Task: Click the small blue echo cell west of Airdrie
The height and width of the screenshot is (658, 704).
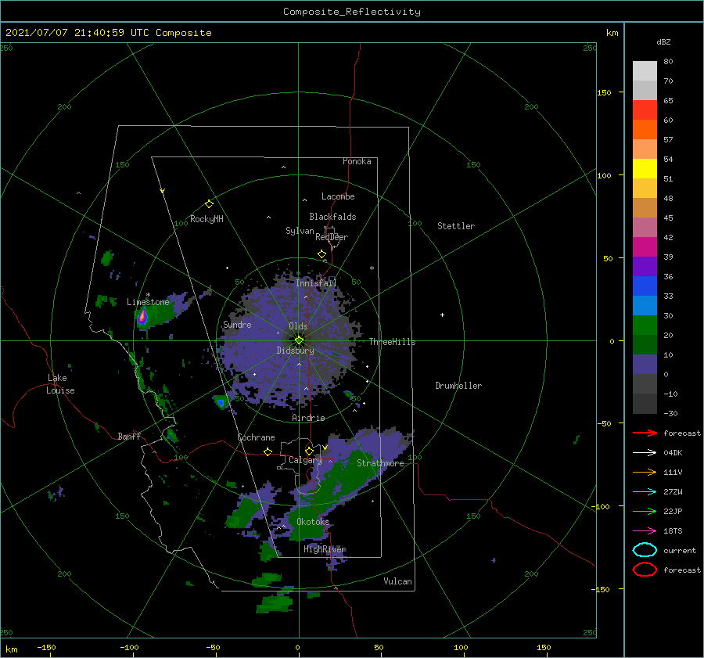Action: pos(221,402)
